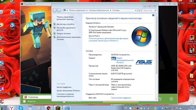Select the Система breadcrumb item
Viewport: 196px width, 110px height.
pyautogui.click(x=116, y=10)
